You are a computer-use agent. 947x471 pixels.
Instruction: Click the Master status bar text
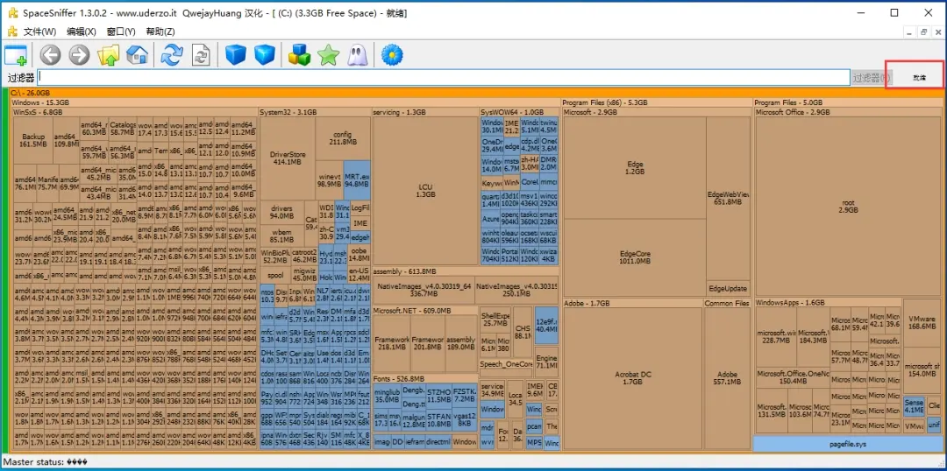tap(46, 462)
